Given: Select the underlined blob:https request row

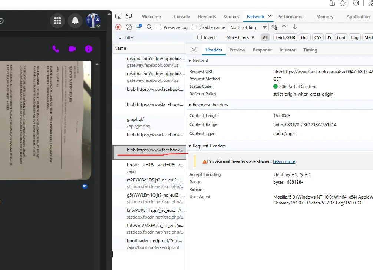Looking at the screenshot, I should [149, 152].
